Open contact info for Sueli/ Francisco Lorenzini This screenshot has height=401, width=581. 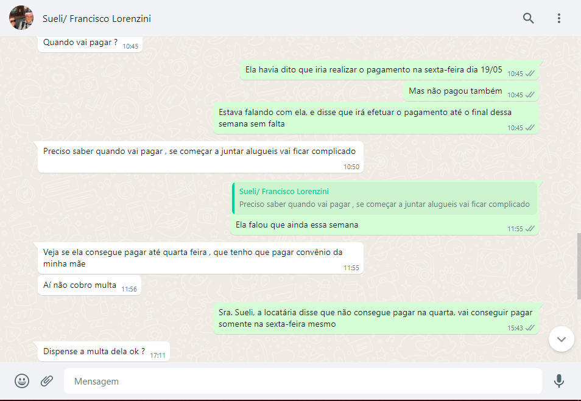[97, 19]
